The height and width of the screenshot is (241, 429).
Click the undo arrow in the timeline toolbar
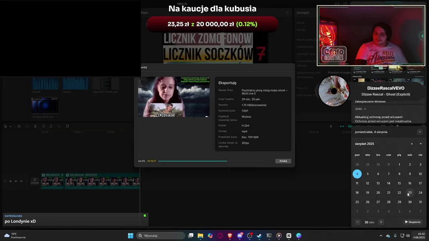[x=19, y=126]
